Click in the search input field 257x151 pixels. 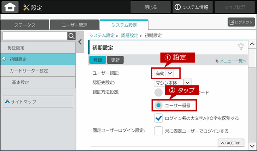pyautogui.click(x=35, y=36)
